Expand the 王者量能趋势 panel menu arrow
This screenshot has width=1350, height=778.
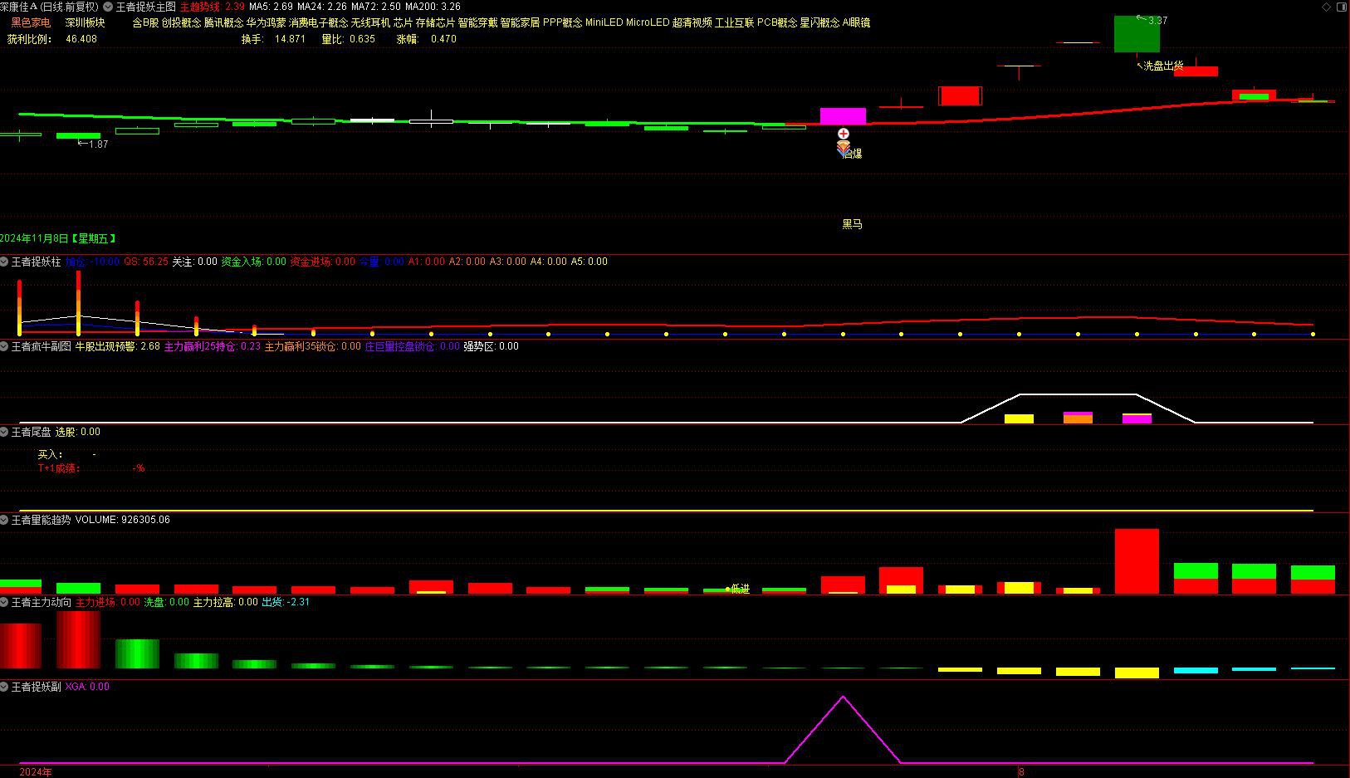(x=4, y=520)
